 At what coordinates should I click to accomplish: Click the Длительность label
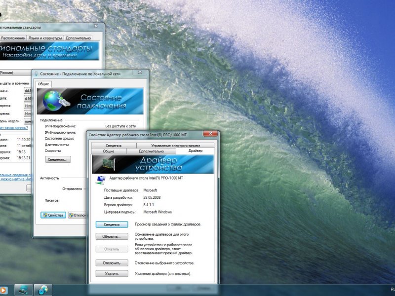click(x=57, y=145)
